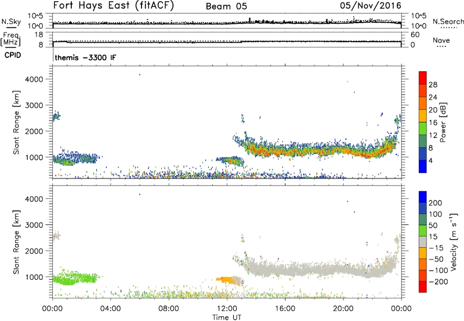Click the '2000' tick of the velocity panel
Screen dimensions: 464x321
click(x=34, y=251)
